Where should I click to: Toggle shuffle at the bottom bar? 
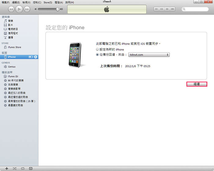(15, 169)
